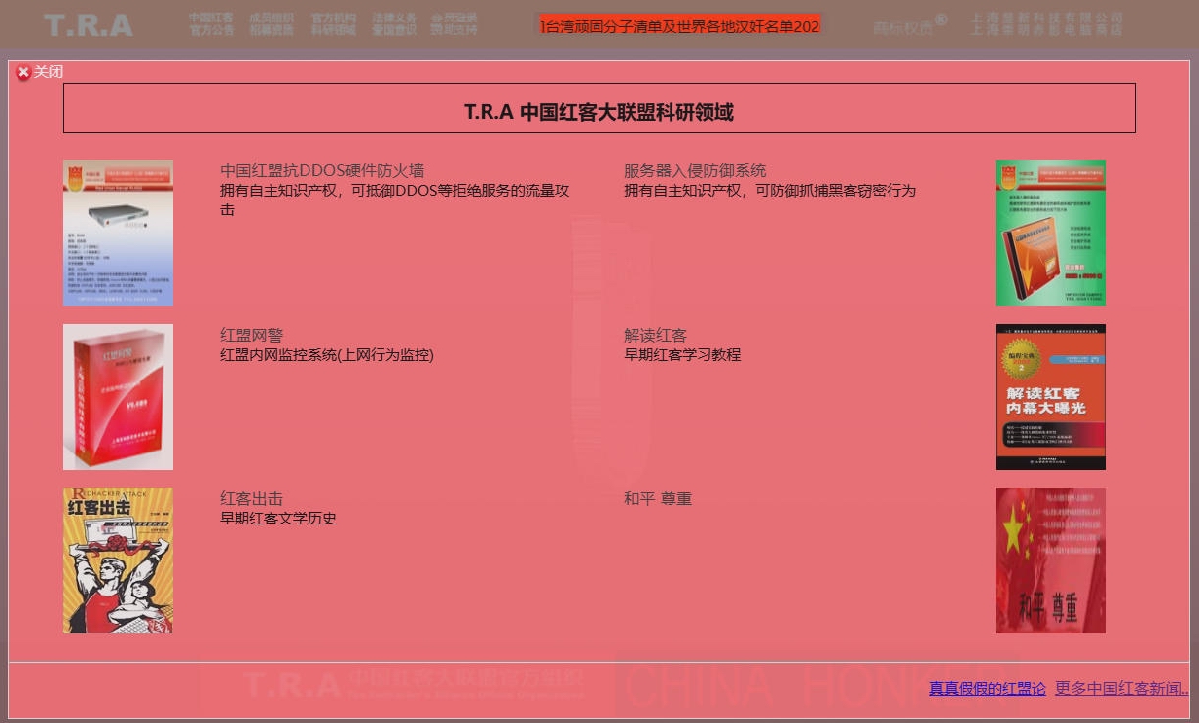Click the 红客出击 poster cover image
The image size is (1199, 723).
[118, 560]
